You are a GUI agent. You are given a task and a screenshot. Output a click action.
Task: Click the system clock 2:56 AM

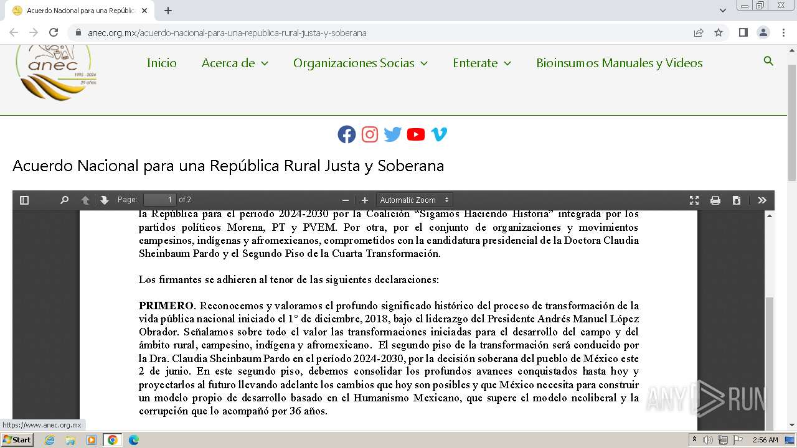765,440
